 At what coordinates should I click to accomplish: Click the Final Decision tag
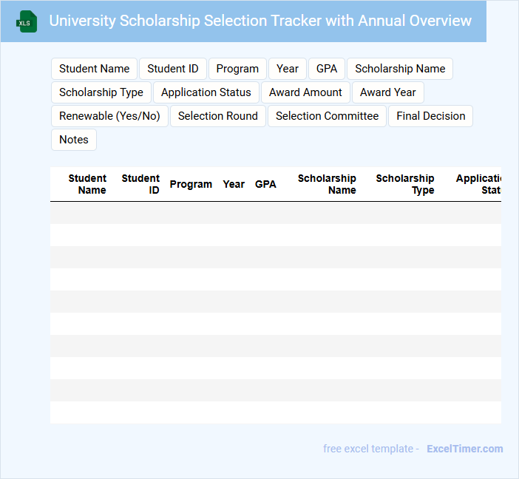pyautogui.click(x=431, y=116)
